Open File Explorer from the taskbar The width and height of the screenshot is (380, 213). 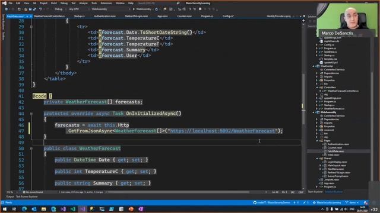[43, 209]
